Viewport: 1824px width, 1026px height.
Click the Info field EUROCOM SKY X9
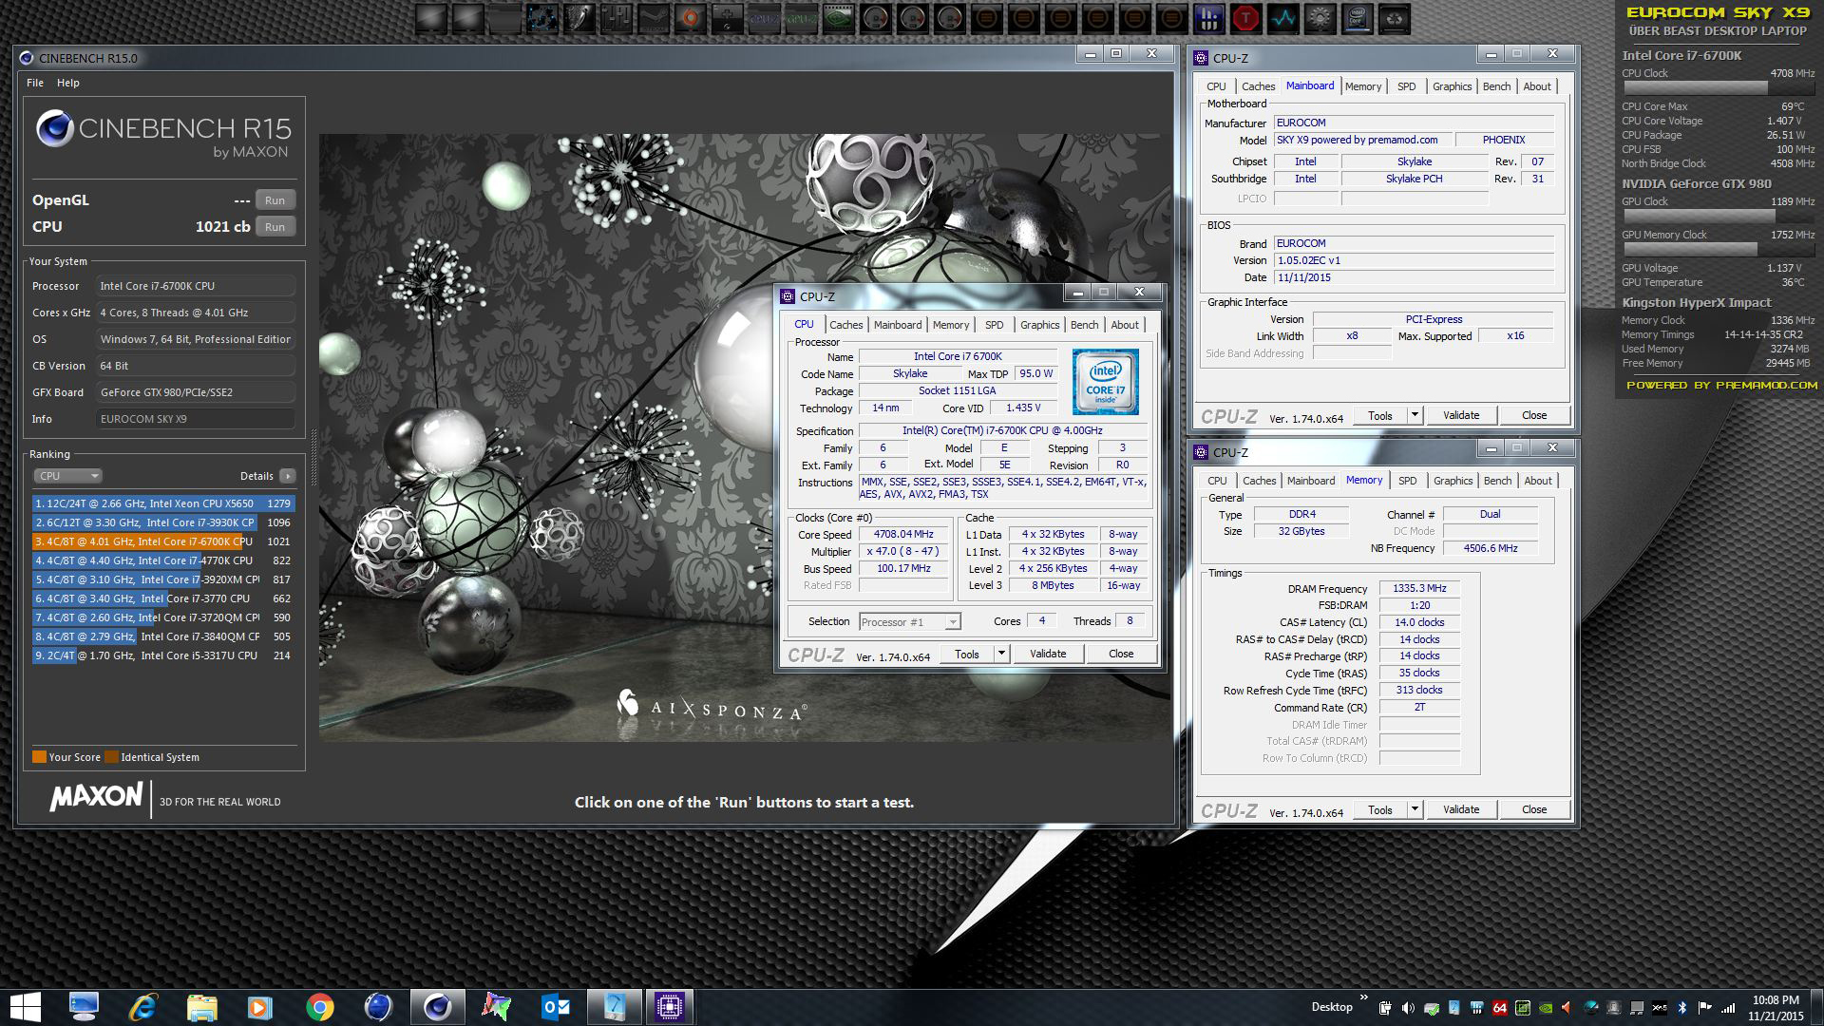coord(195,419)
